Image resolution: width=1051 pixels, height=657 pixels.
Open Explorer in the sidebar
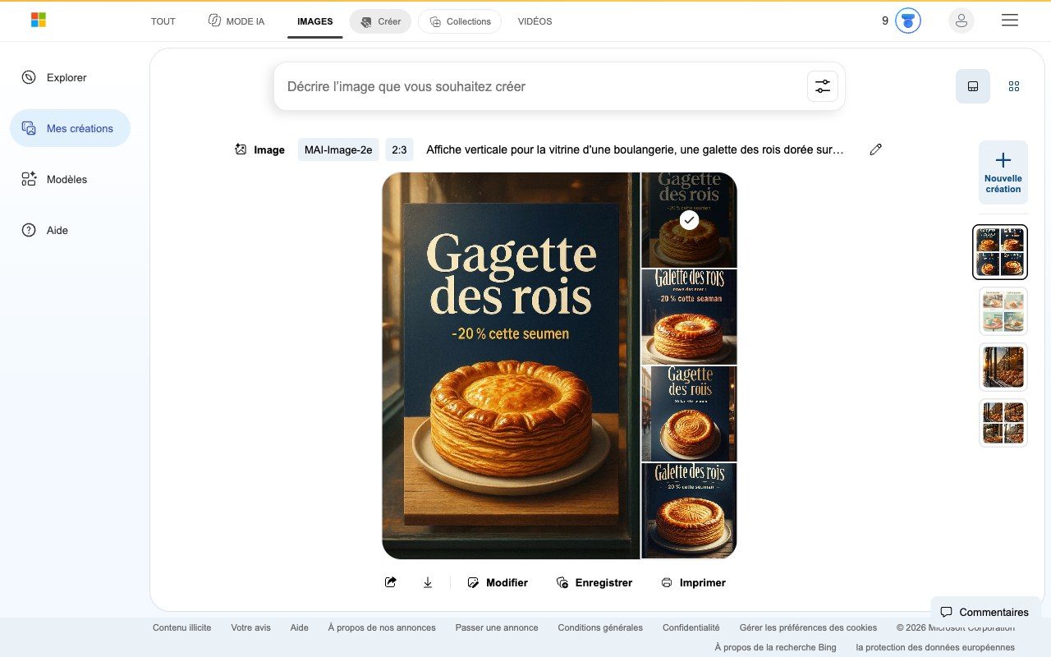pos(55,77)
